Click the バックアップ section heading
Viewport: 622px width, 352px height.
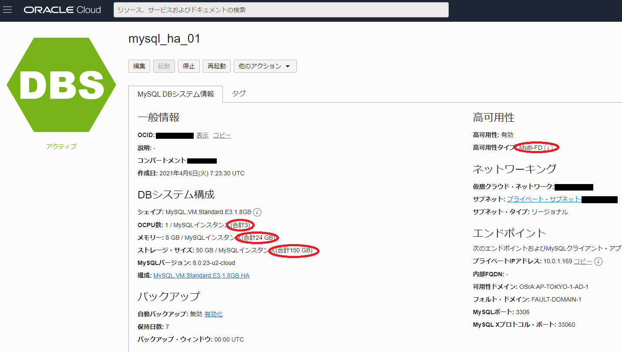pyautogui.click(x=169, y=296)
